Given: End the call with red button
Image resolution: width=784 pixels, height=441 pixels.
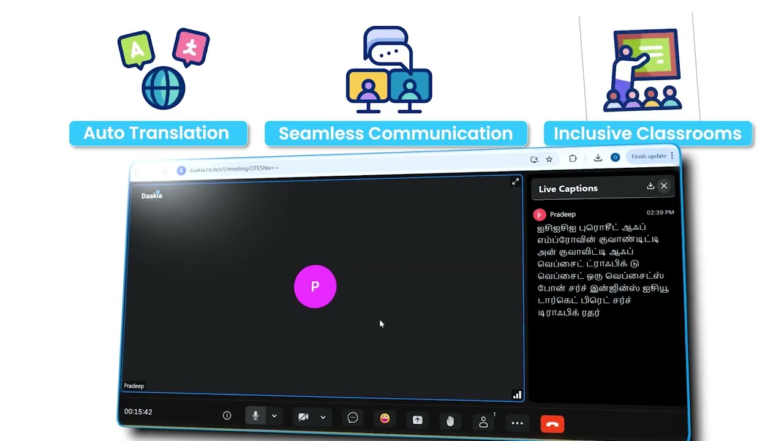Looking at the screenshot, I should [552, 424].
